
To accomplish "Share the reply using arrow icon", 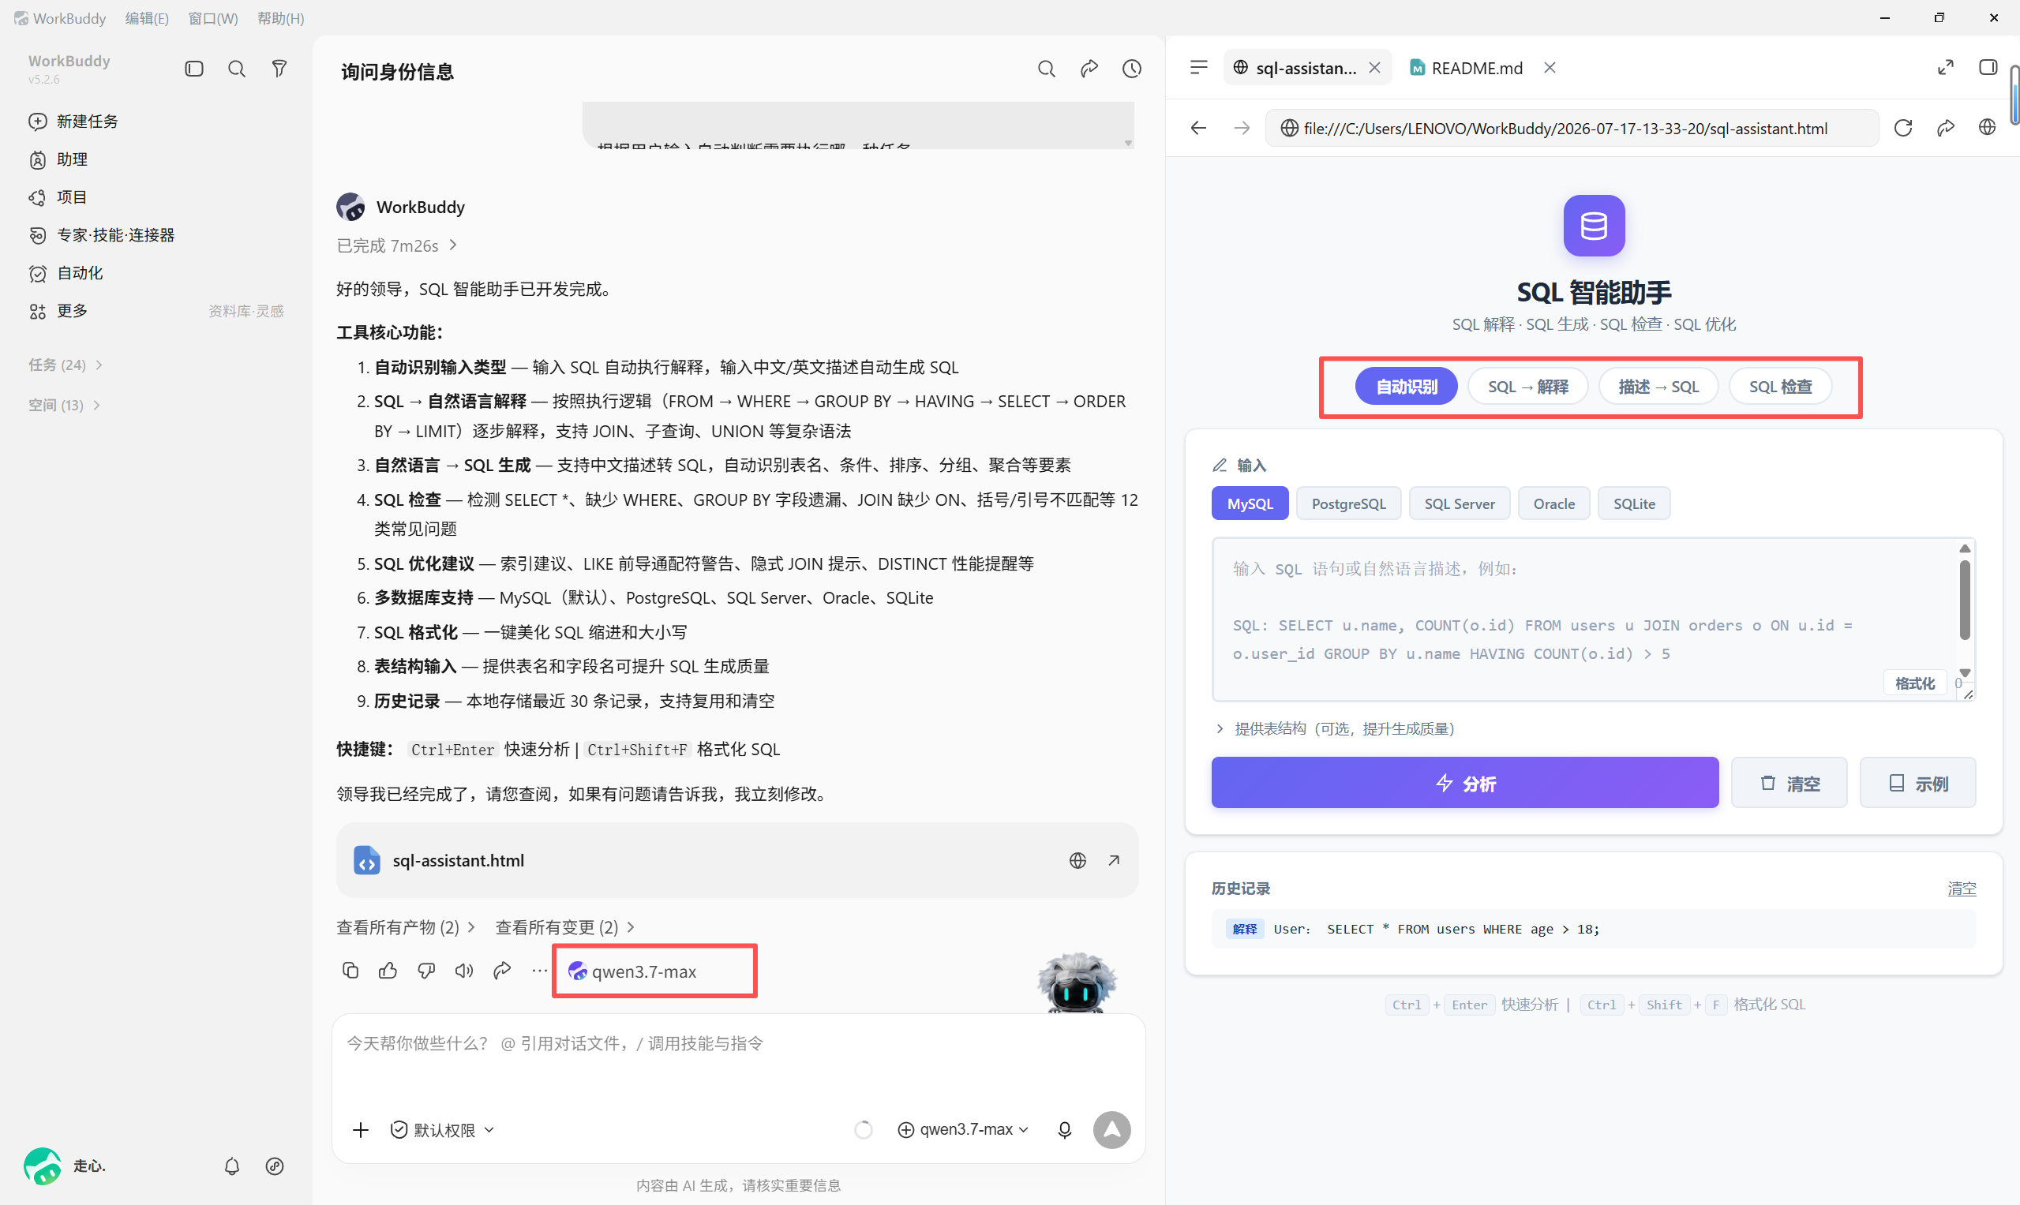I will click(x=502, y=971).
